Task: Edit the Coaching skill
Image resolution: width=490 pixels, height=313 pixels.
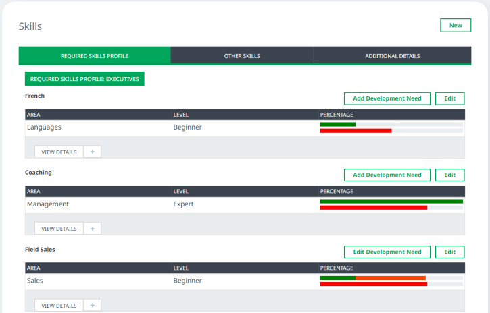Action: 449,175
